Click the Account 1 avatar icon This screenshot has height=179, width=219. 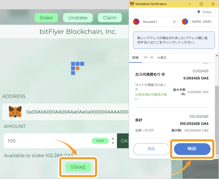136,21
